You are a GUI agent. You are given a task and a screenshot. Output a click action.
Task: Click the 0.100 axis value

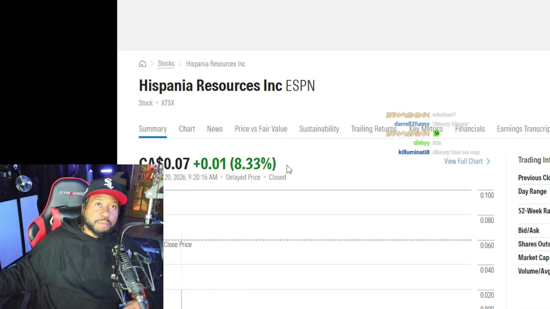pos(487,195)
